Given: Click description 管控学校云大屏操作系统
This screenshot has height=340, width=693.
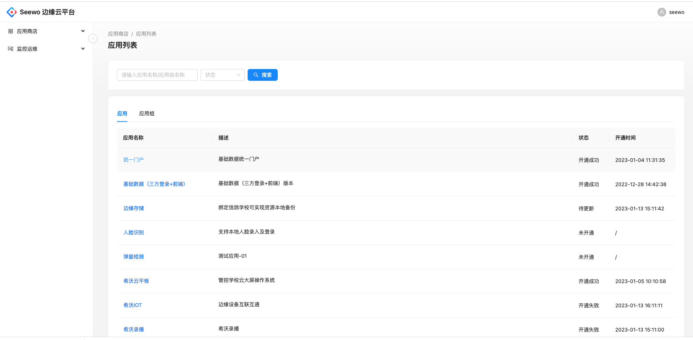Looking at the screenshot, I should (247, 280).
